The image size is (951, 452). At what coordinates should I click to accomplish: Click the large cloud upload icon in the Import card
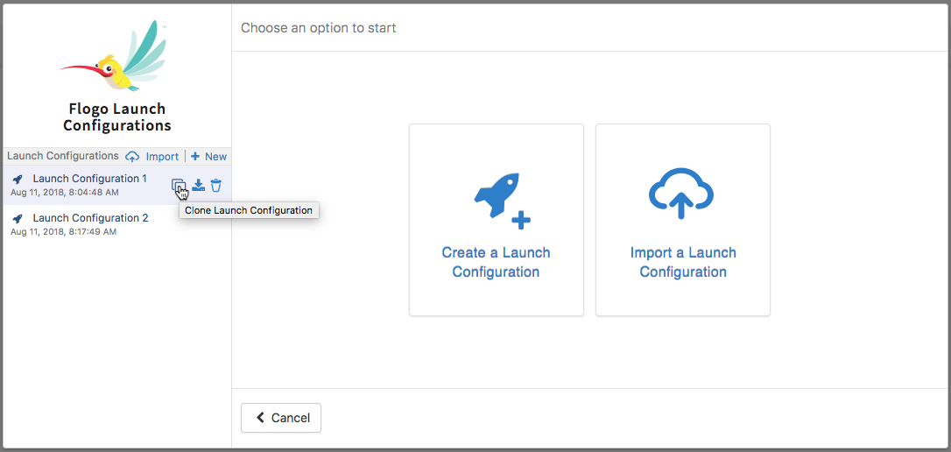coord(681,194)
